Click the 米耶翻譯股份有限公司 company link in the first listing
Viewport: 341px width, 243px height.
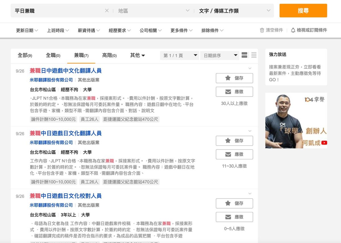(51, 80)
